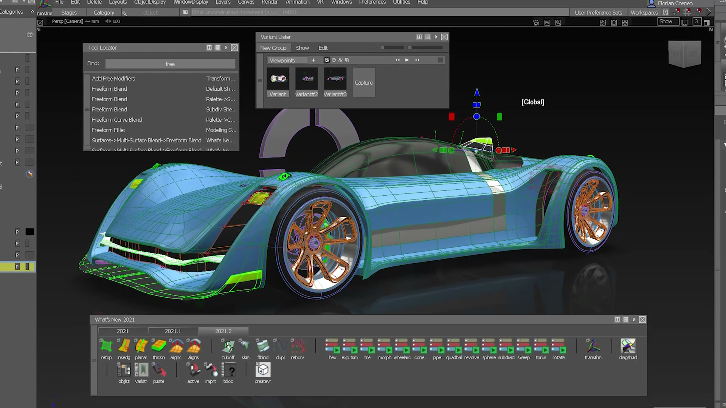This screenshot has width=726, height=408.
Task: Click the Capture button
Action: pos(363,83)
